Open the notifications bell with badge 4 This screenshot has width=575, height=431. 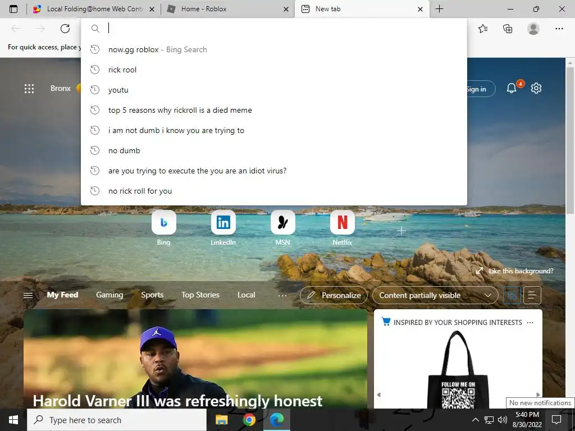(x=512, y=88)
